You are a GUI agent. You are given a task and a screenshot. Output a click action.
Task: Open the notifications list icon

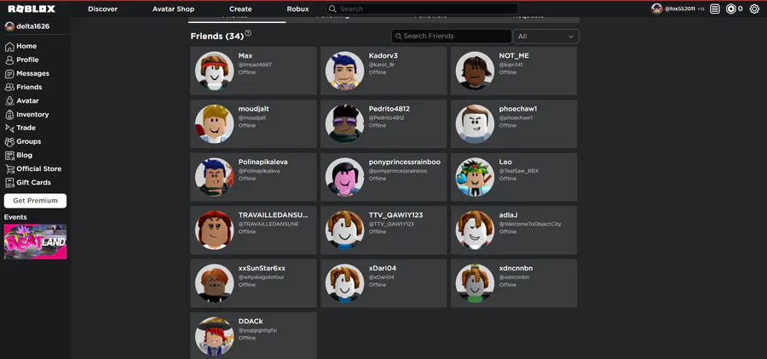coord(715,9)
